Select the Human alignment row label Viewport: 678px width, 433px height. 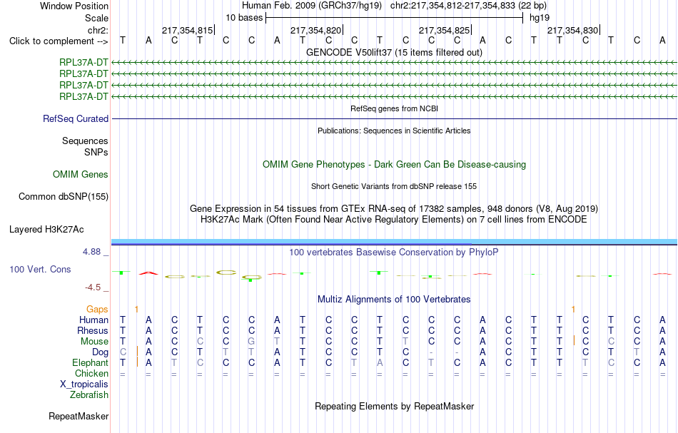(93, 320)
